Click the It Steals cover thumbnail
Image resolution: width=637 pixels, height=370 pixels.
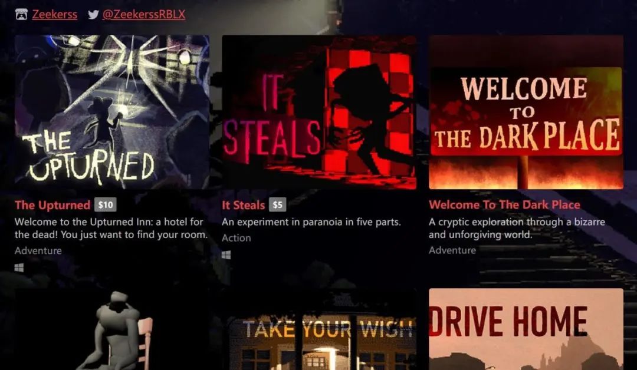point(319,112)
